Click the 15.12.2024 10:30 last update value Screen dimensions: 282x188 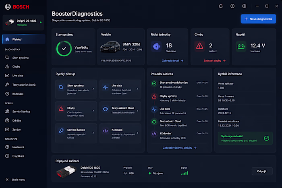coord(228,126)
